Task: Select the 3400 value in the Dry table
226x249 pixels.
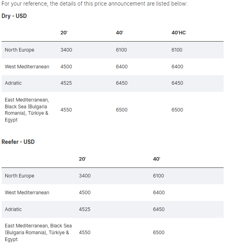Action: [x=66, y=50]
